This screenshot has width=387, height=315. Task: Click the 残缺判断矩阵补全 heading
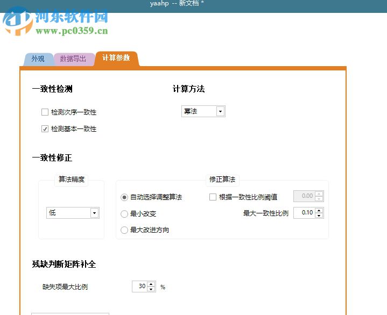click(64, 264)
